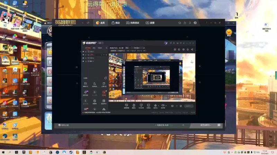Switch to the 先锋测试 tab
277x155 pixels.
(x=133, y=23)
